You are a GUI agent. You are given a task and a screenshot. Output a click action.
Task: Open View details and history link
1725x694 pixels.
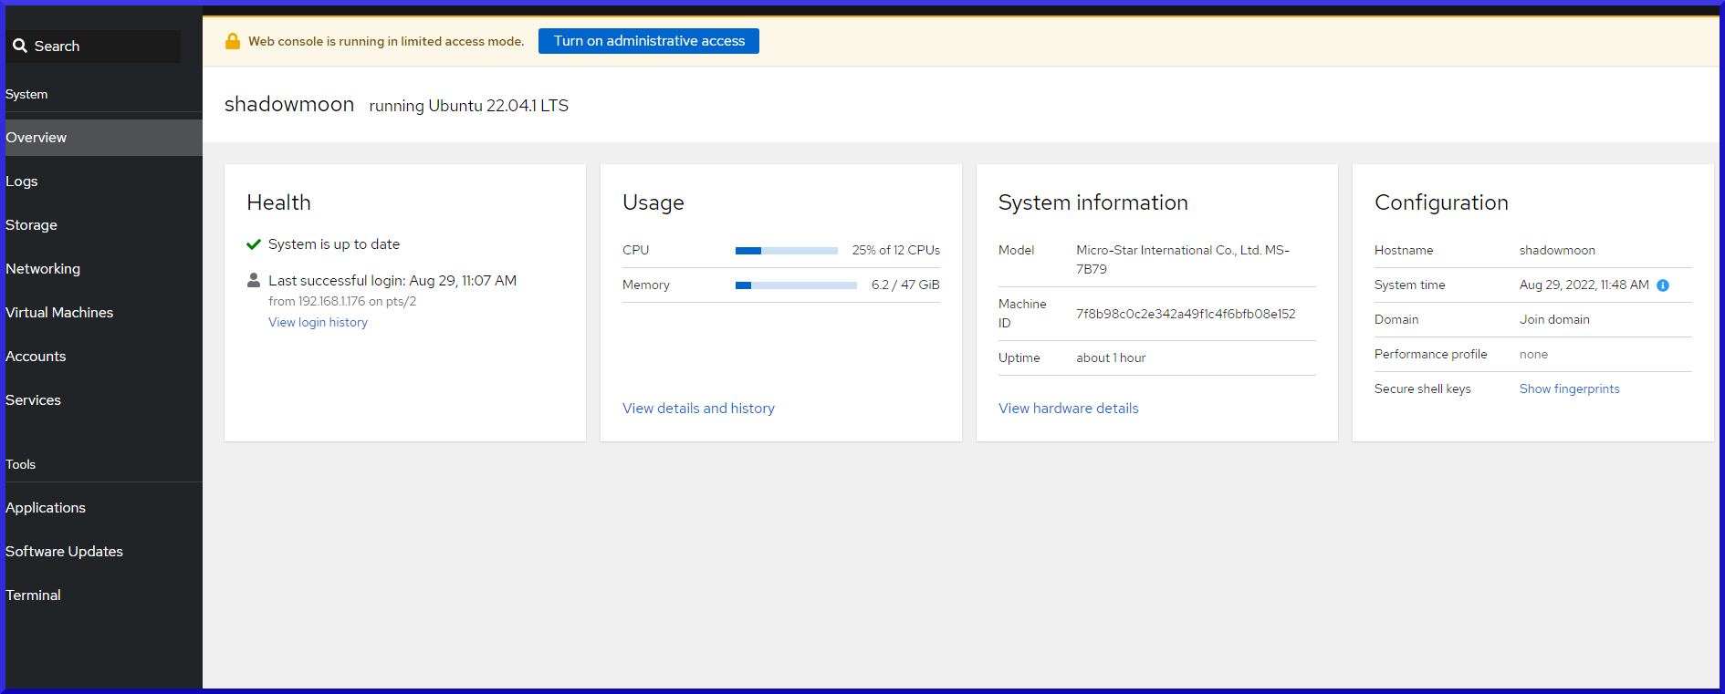pyautogui.click(x=698, y=409)
